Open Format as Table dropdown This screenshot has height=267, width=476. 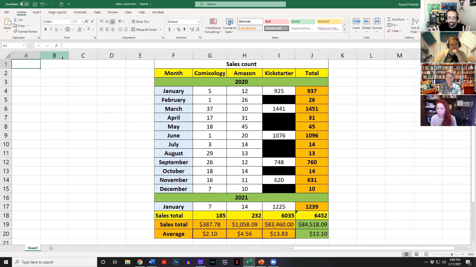coord(229,26)
